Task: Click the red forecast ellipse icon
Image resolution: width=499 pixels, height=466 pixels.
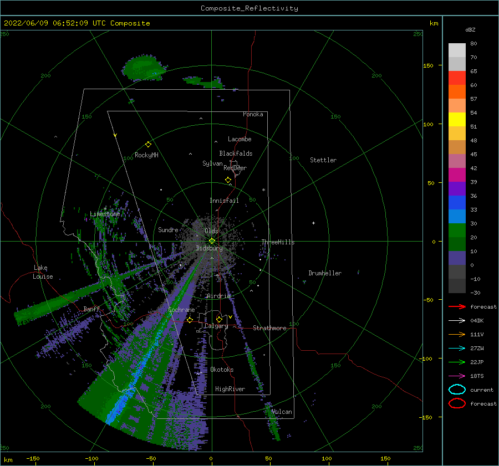Action: tap(457, 403)
